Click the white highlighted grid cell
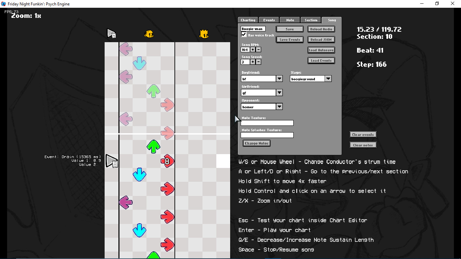Viewport: 461px width, 259px height. 223,161
